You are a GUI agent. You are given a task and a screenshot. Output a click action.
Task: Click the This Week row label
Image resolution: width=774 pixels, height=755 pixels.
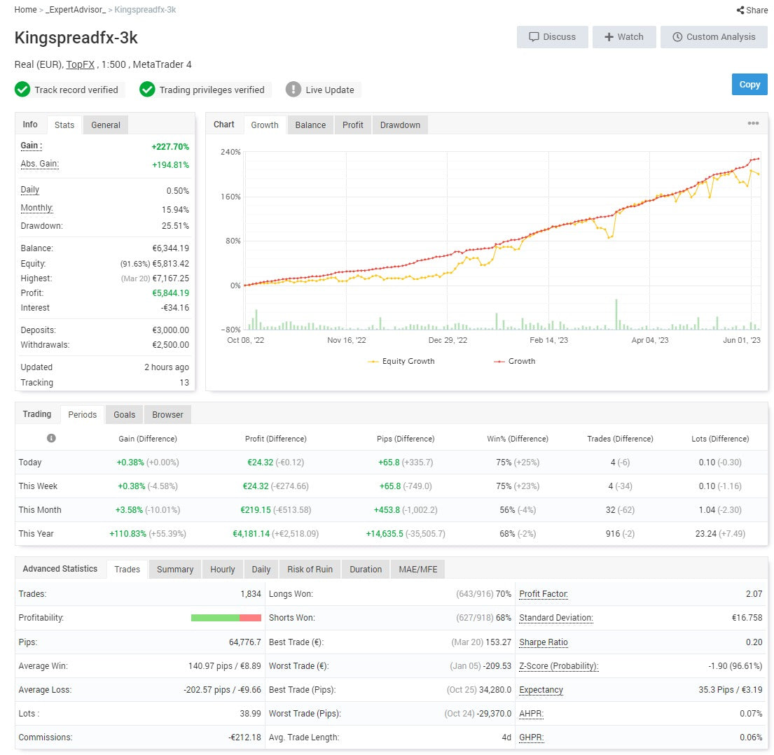point(38,486)
